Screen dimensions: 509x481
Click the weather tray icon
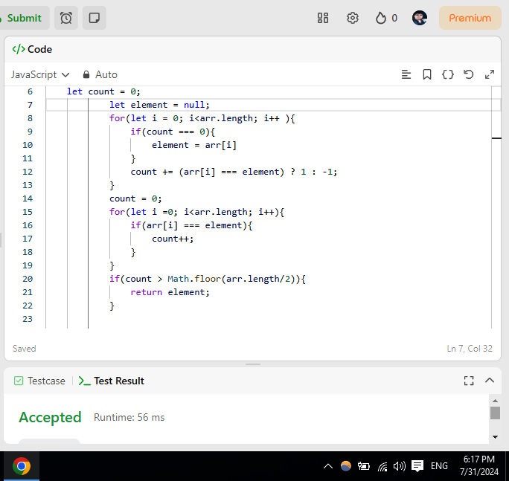pos(346,466)
